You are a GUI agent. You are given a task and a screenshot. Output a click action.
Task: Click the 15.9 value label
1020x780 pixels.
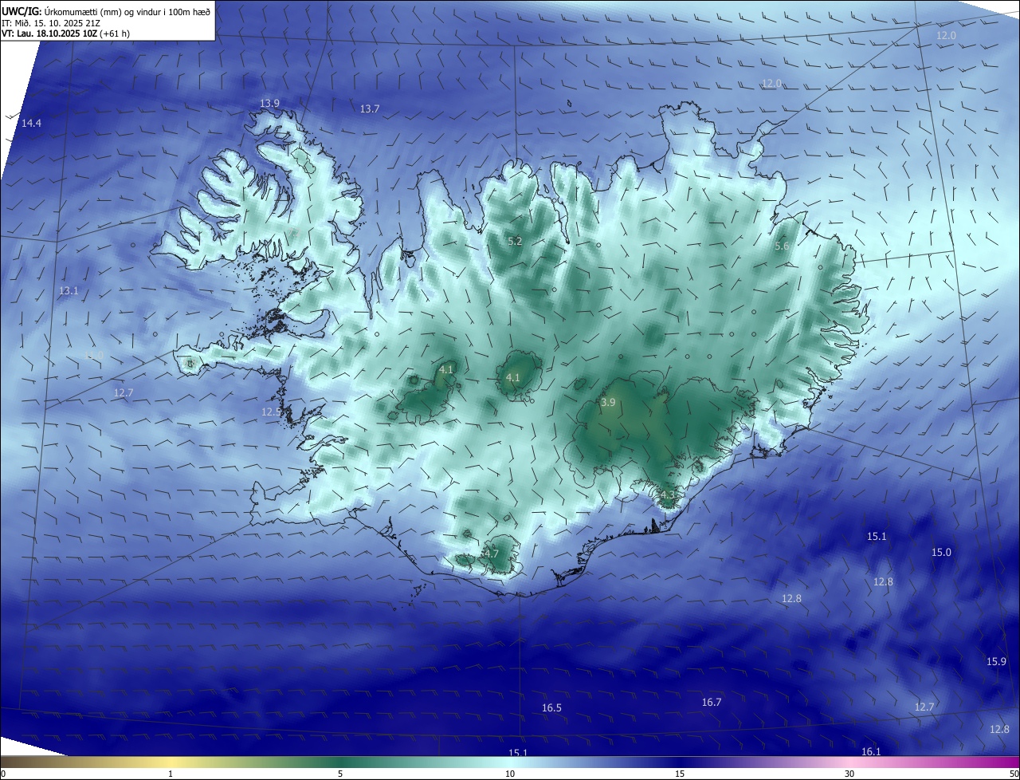[997, 662]
